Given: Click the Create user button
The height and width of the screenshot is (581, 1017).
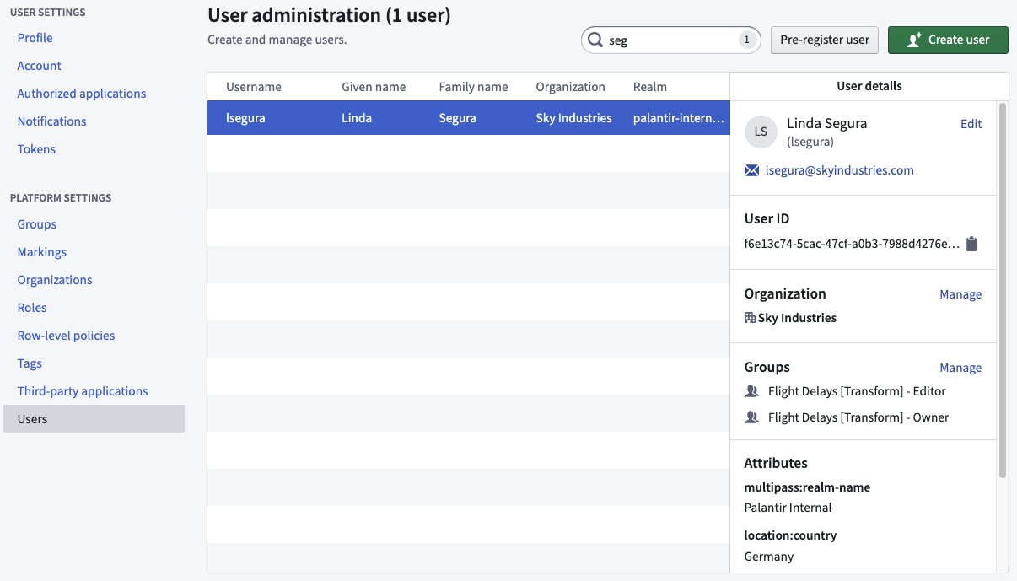Looking at the screenshot, I should pyautogui.click(x=948, y=40).
